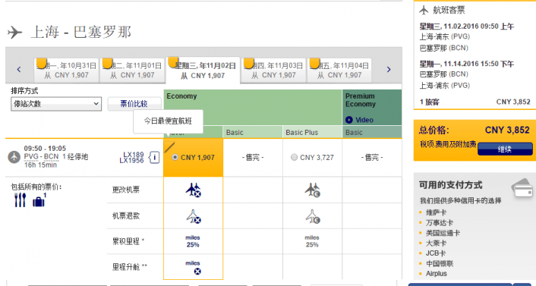Click the Economy column header

click(253, 107)
